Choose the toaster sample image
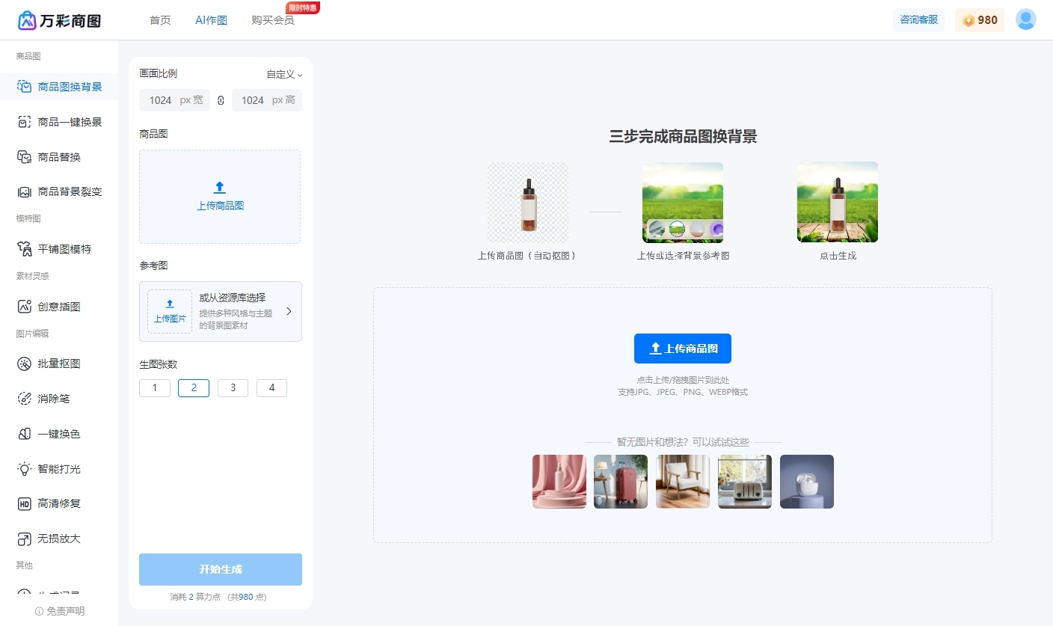Image resolution: width=1053 pixels, height=626 pixels. coord(745,482)
